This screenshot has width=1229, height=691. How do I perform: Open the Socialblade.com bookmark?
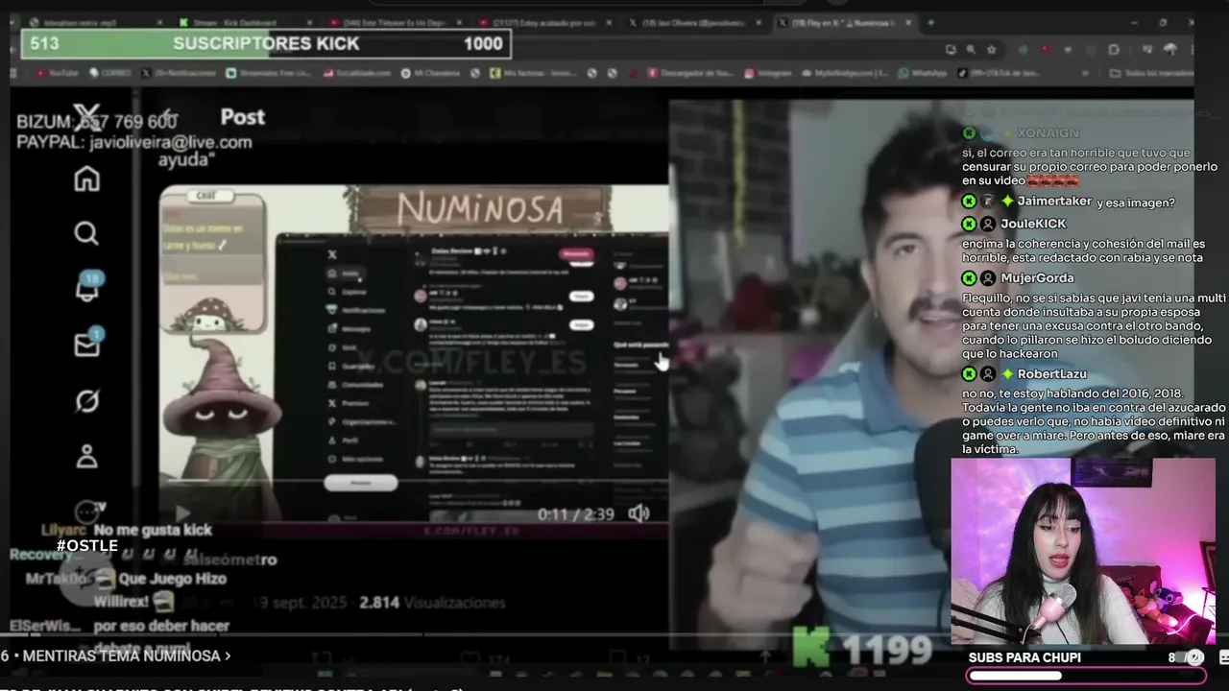click(x=356, y=73)
